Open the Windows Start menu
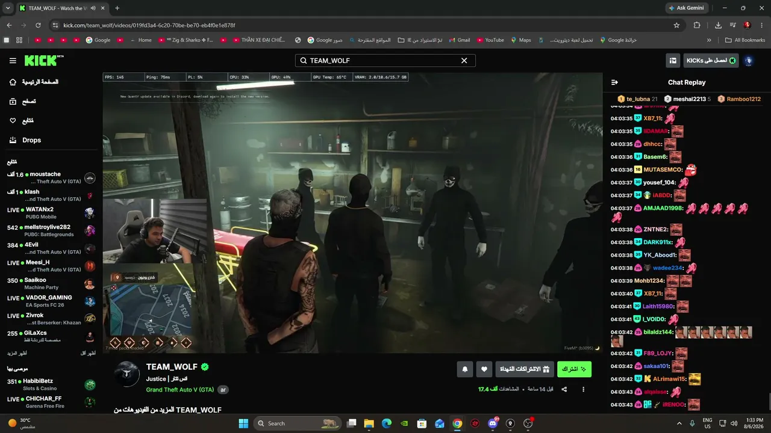The width and height of the screenshot is (771, 433). point(243,423)
